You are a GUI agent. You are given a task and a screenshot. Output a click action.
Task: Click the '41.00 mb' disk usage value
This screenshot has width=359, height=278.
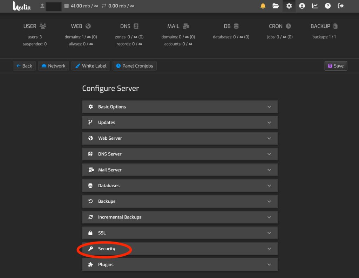[80, 6]
